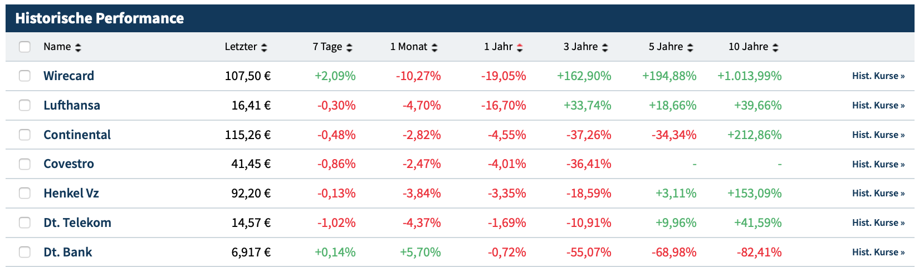The width and height of the screenshot is (919, 267).
Task: Select the Lufthansa row checkbox
Action: tap(25, 105)
